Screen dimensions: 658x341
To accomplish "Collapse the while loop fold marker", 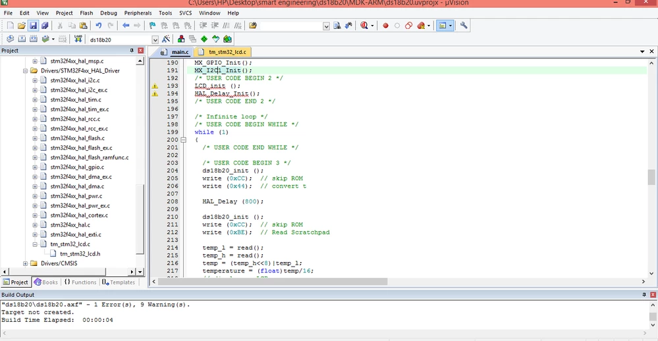I will pyautogui.click(x=183, y=140).
